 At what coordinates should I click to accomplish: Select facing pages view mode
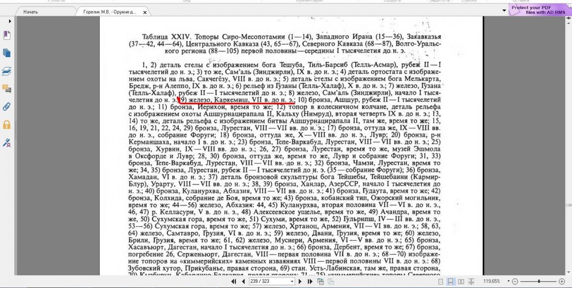[x=461, y=281]
